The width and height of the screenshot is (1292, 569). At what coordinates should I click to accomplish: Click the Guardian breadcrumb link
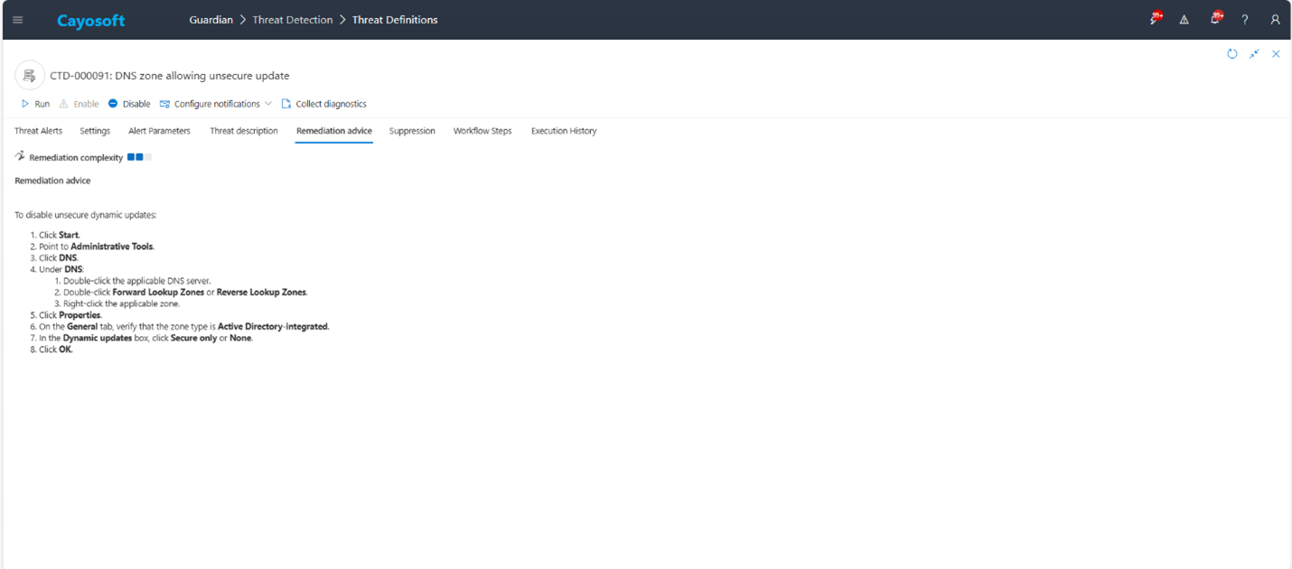pos(211,20)
